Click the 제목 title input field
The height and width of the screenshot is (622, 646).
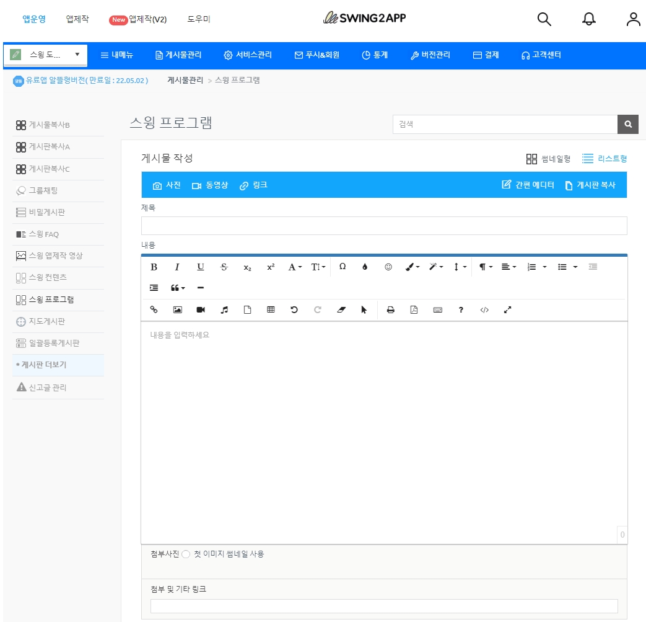click(383, 226)
